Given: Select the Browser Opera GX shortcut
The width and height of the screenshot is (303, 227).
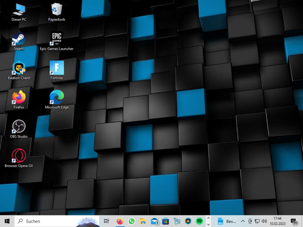Looking at the screenshot, I should click(x=18, y=158).
